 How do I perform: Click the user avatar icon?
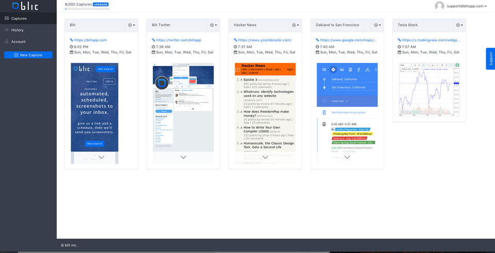point(439,6)
